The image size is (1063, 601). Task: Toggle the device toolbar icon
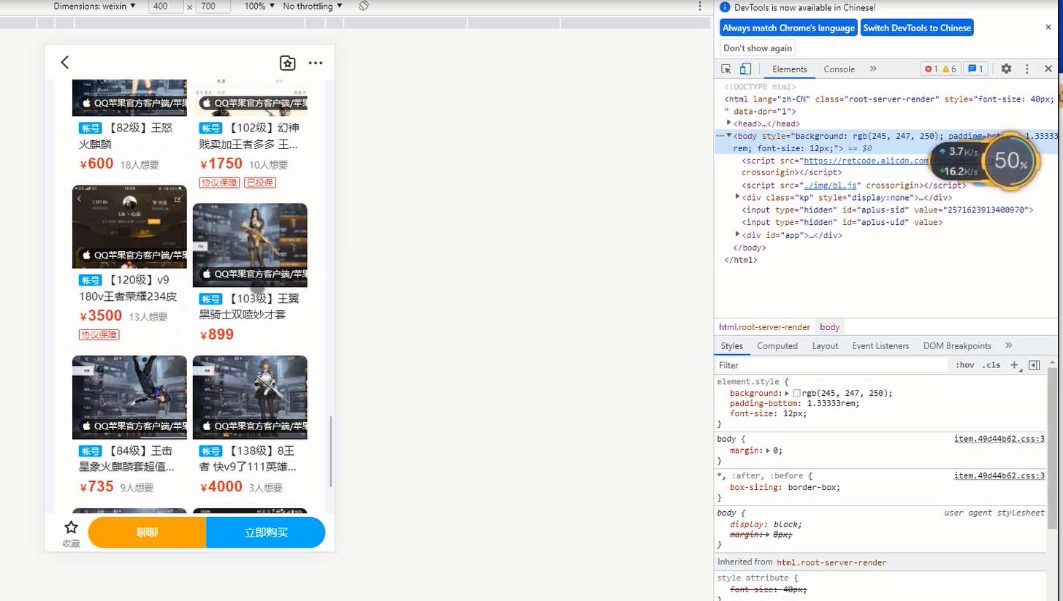745,69
